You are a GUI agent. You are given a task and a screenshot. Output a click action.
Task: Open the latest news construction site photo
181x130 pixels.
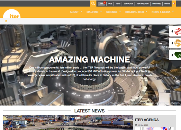(x=68, y=122)
